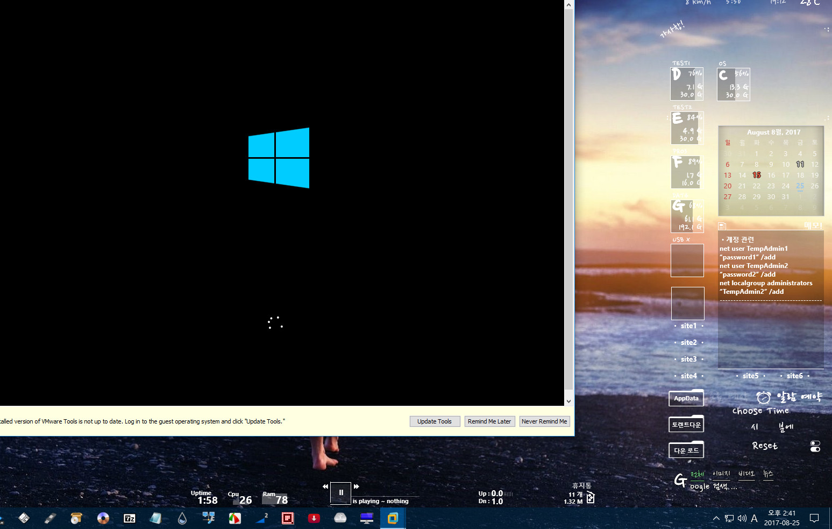Image resolution: width=832 pixels, height=529 pixels.
Task: Select the 비디오 search tab
Action: coord(746,474)
